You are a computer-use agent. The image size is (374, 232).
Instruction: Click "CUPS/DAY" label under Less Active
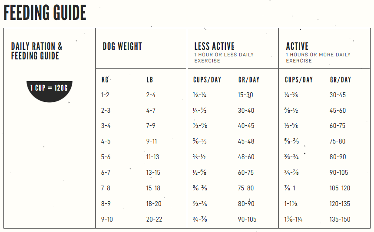point(207,80)
